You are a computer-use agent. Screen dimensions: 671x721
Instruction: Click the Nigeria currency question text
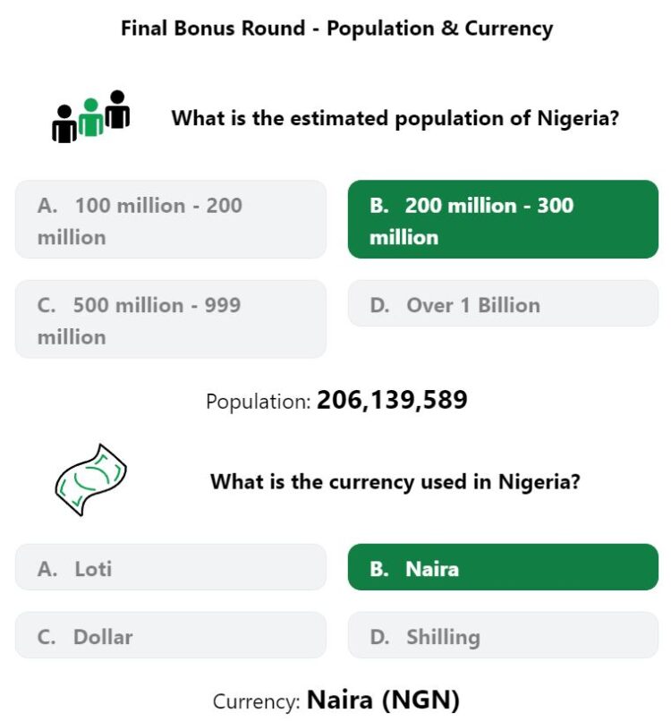[x=395, y=482]
